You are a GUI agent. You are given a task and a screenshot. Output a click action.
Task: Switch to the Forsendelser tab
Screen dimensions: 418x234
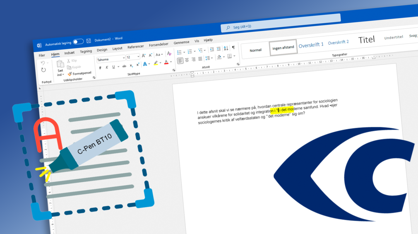click(x=159, y=45)
